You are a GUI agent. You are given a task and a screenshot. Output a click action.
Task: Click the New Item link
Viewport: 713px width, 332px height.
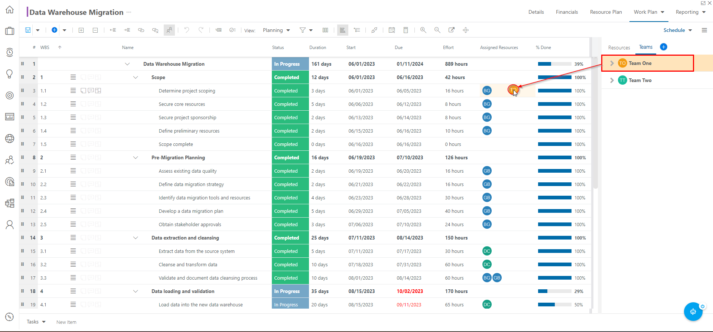tap(66, 322)
